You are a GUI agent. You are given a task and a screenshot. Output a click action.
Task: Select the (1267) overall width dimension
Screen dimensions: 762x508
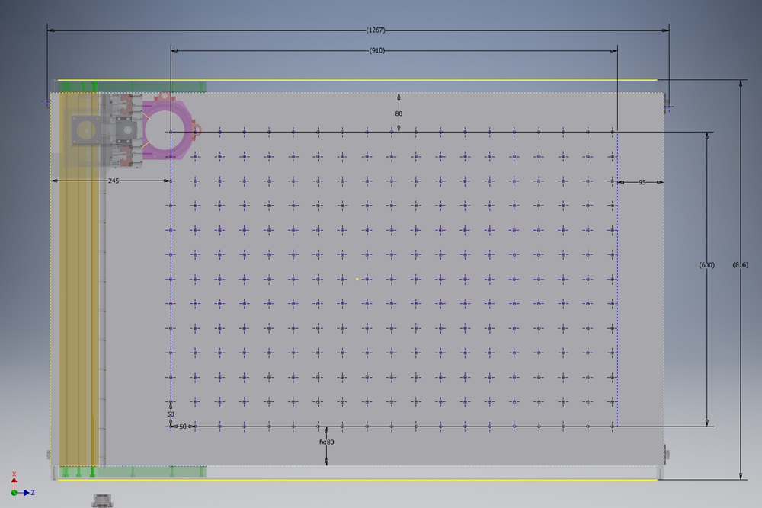376,30
